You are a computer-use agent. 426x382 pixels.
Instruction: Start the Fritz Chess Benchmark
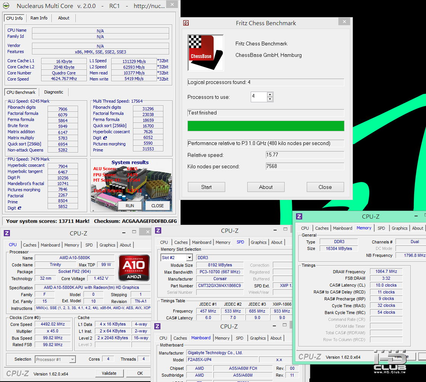pos(207,187)
